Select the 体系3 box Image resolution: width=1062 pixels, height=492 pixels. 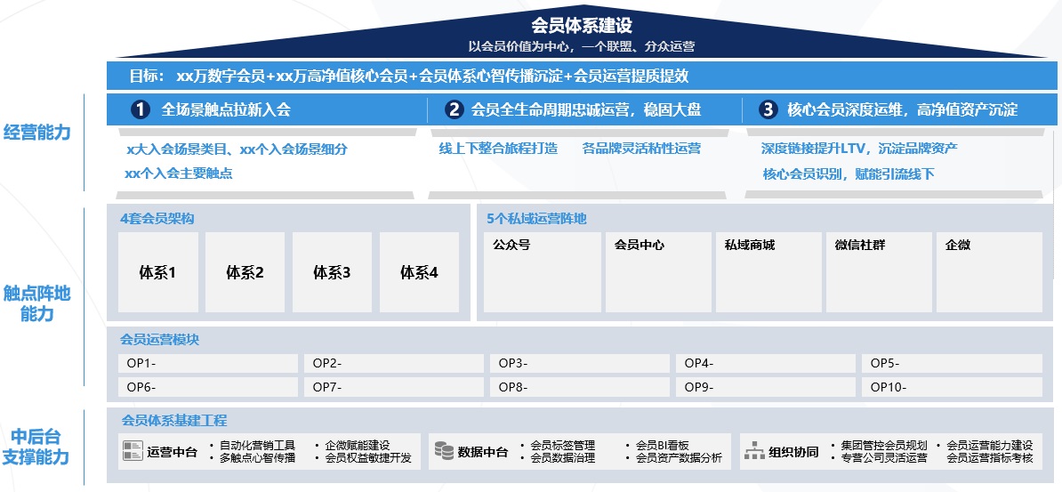pyautogui.click(x=332, y=272)
